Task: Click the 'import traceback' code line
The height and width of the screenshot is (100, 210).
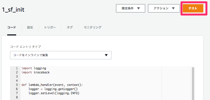Action: click(36, 72)
